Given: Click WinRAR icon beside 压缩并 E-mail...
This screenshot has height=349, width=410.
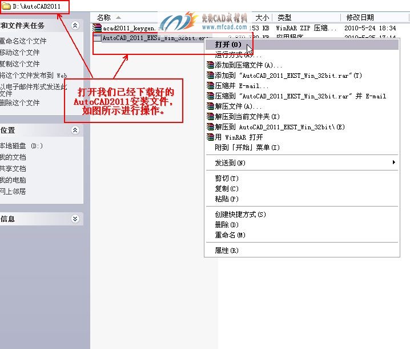Looking at the screenshot, I should click(210, 86).
